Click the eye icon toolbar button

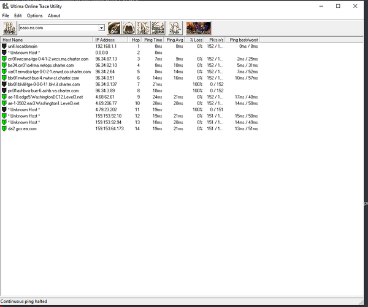(114, 28)
